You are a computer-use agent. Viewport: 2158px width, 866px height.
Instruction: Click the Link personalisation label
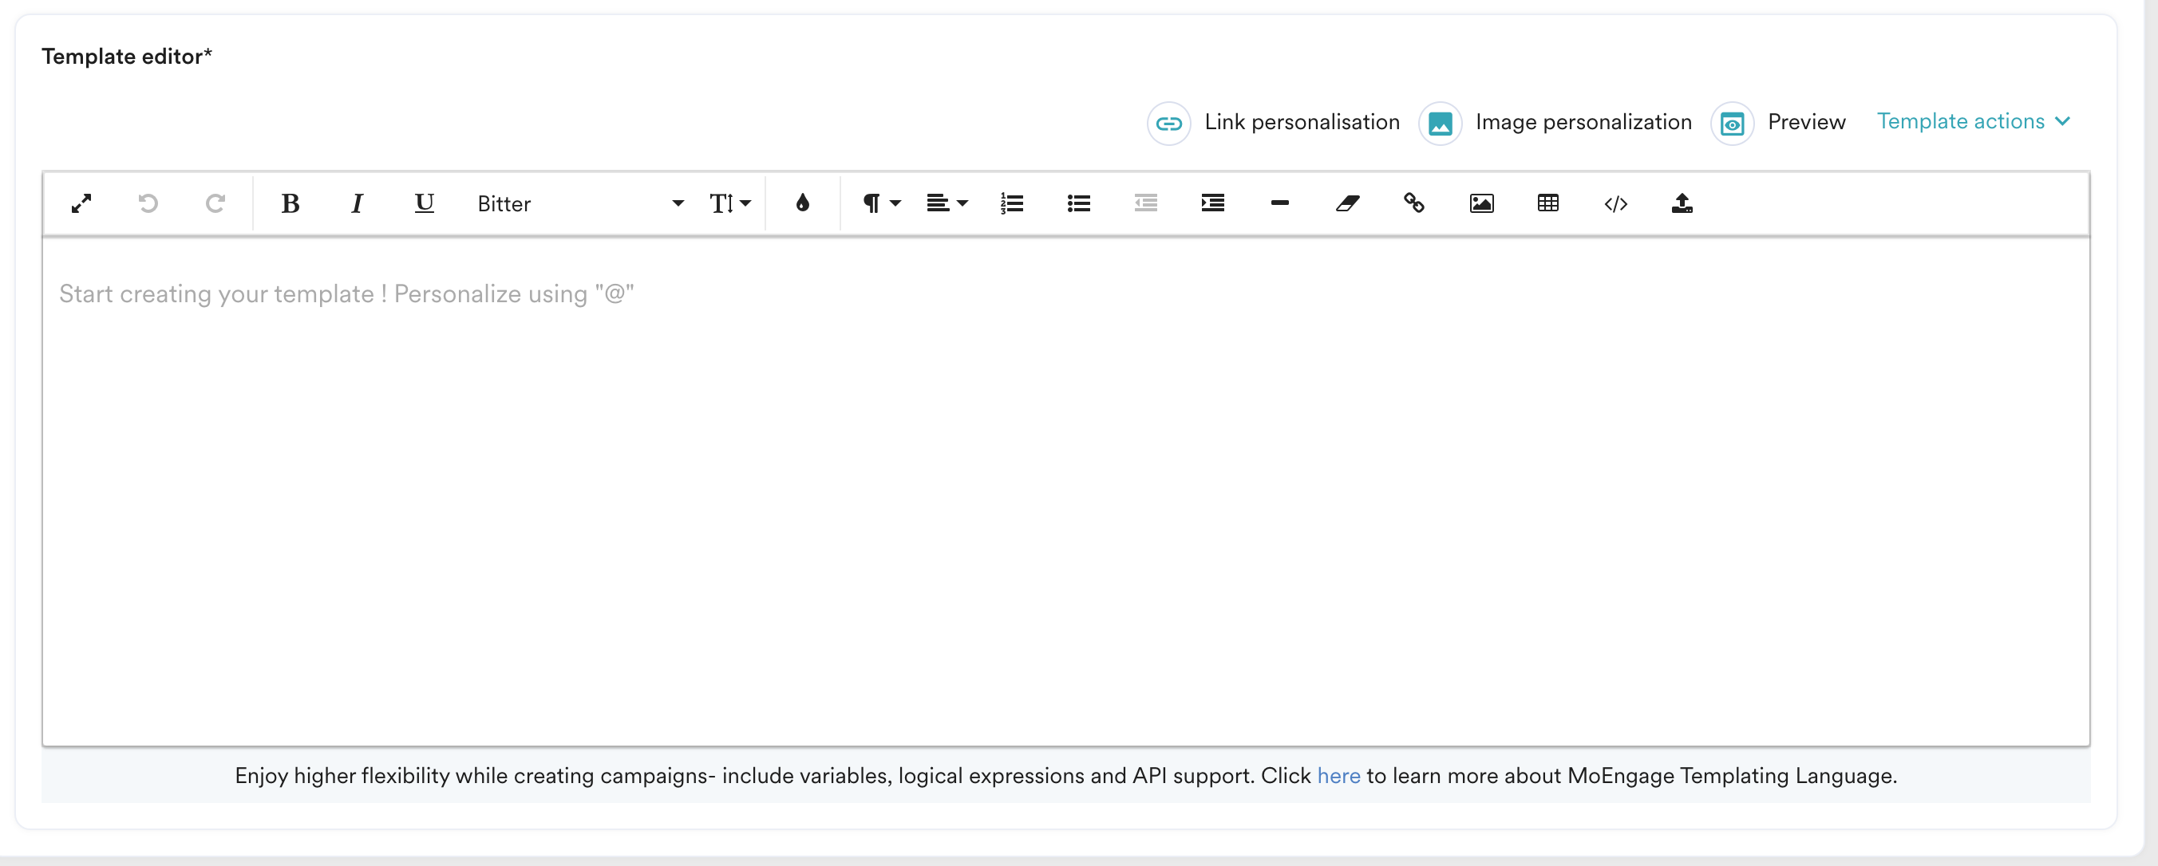click(x=1302, y=122)
